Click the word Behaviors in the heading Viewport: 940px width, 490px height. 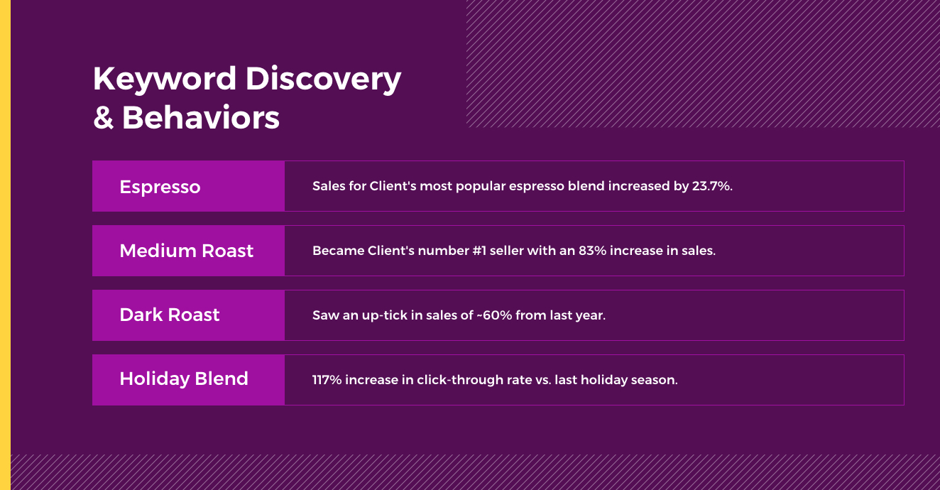click(201, 118)
